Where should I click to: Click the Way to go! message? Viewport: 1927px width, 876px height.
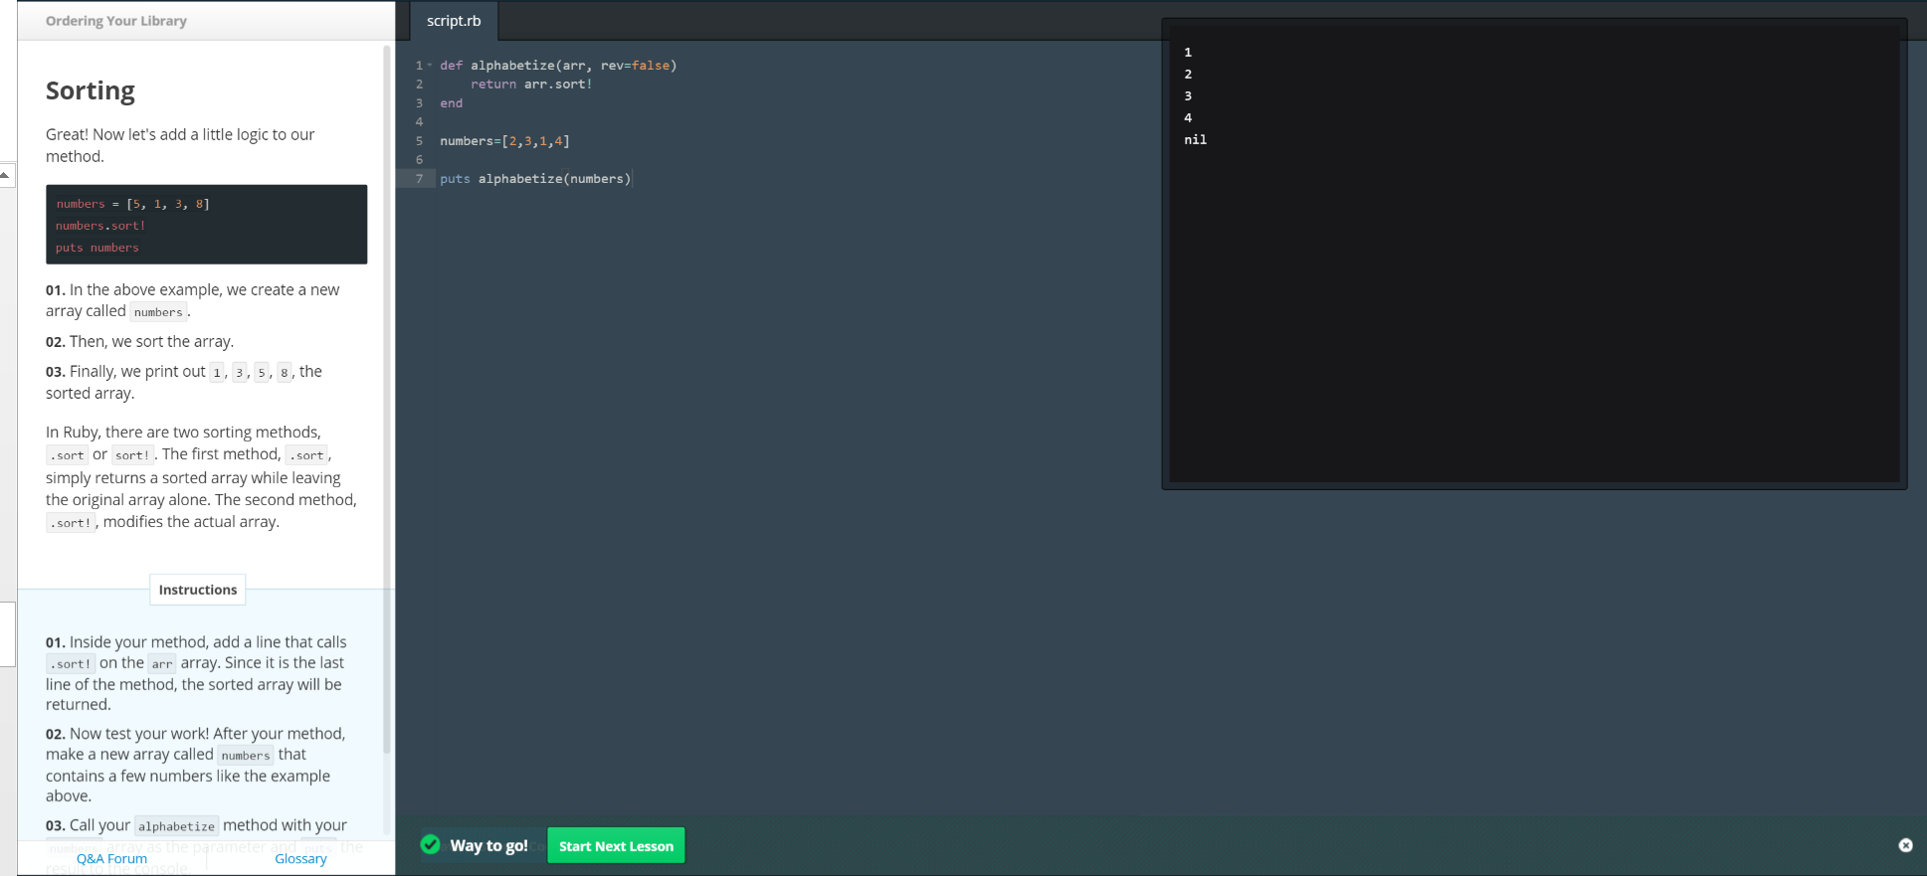point(488,846)
